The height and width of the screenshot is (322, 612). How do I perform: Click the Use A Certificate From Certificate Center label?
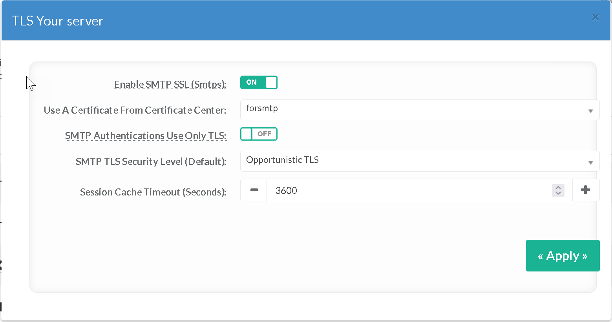(x=135, y=110)
